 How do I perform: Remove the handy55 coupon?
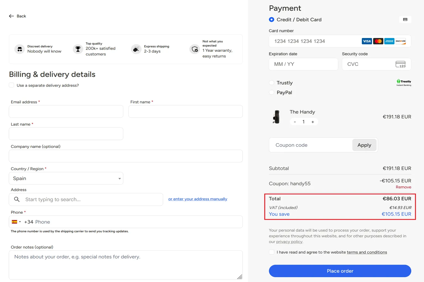403,187
